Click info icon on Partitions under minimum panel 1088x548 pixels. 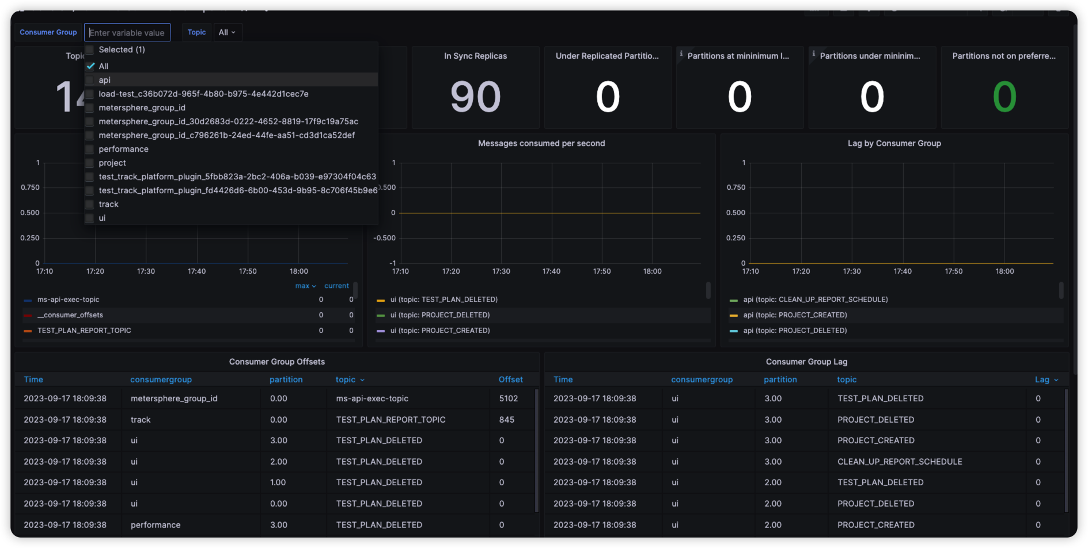(813, 53)
